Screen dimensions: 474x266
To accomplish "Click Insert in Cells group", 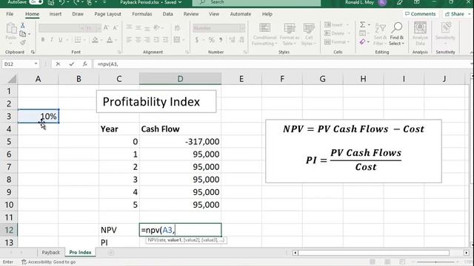I will point(336,24).
